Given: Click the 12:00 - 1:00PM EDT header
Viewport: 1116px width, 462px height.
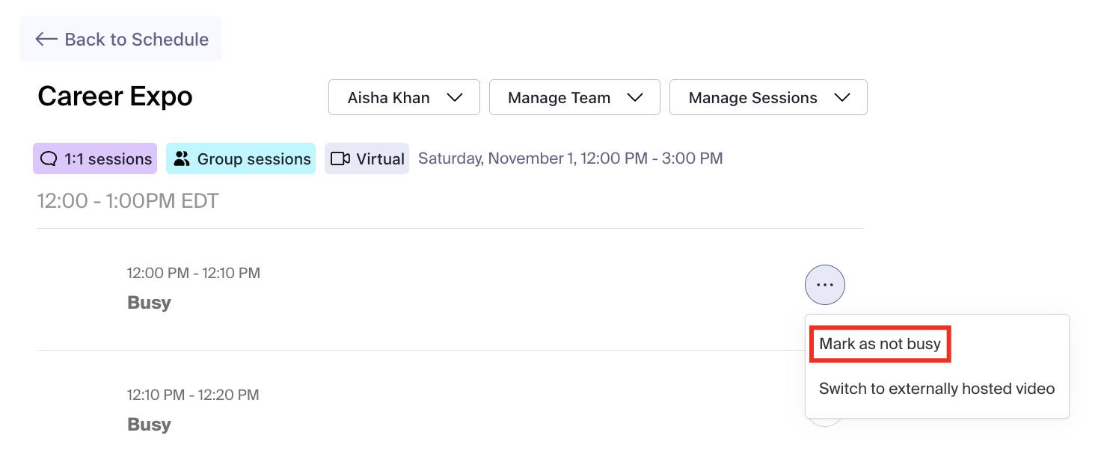Looking at the screenshot, I should coord(128,201).
